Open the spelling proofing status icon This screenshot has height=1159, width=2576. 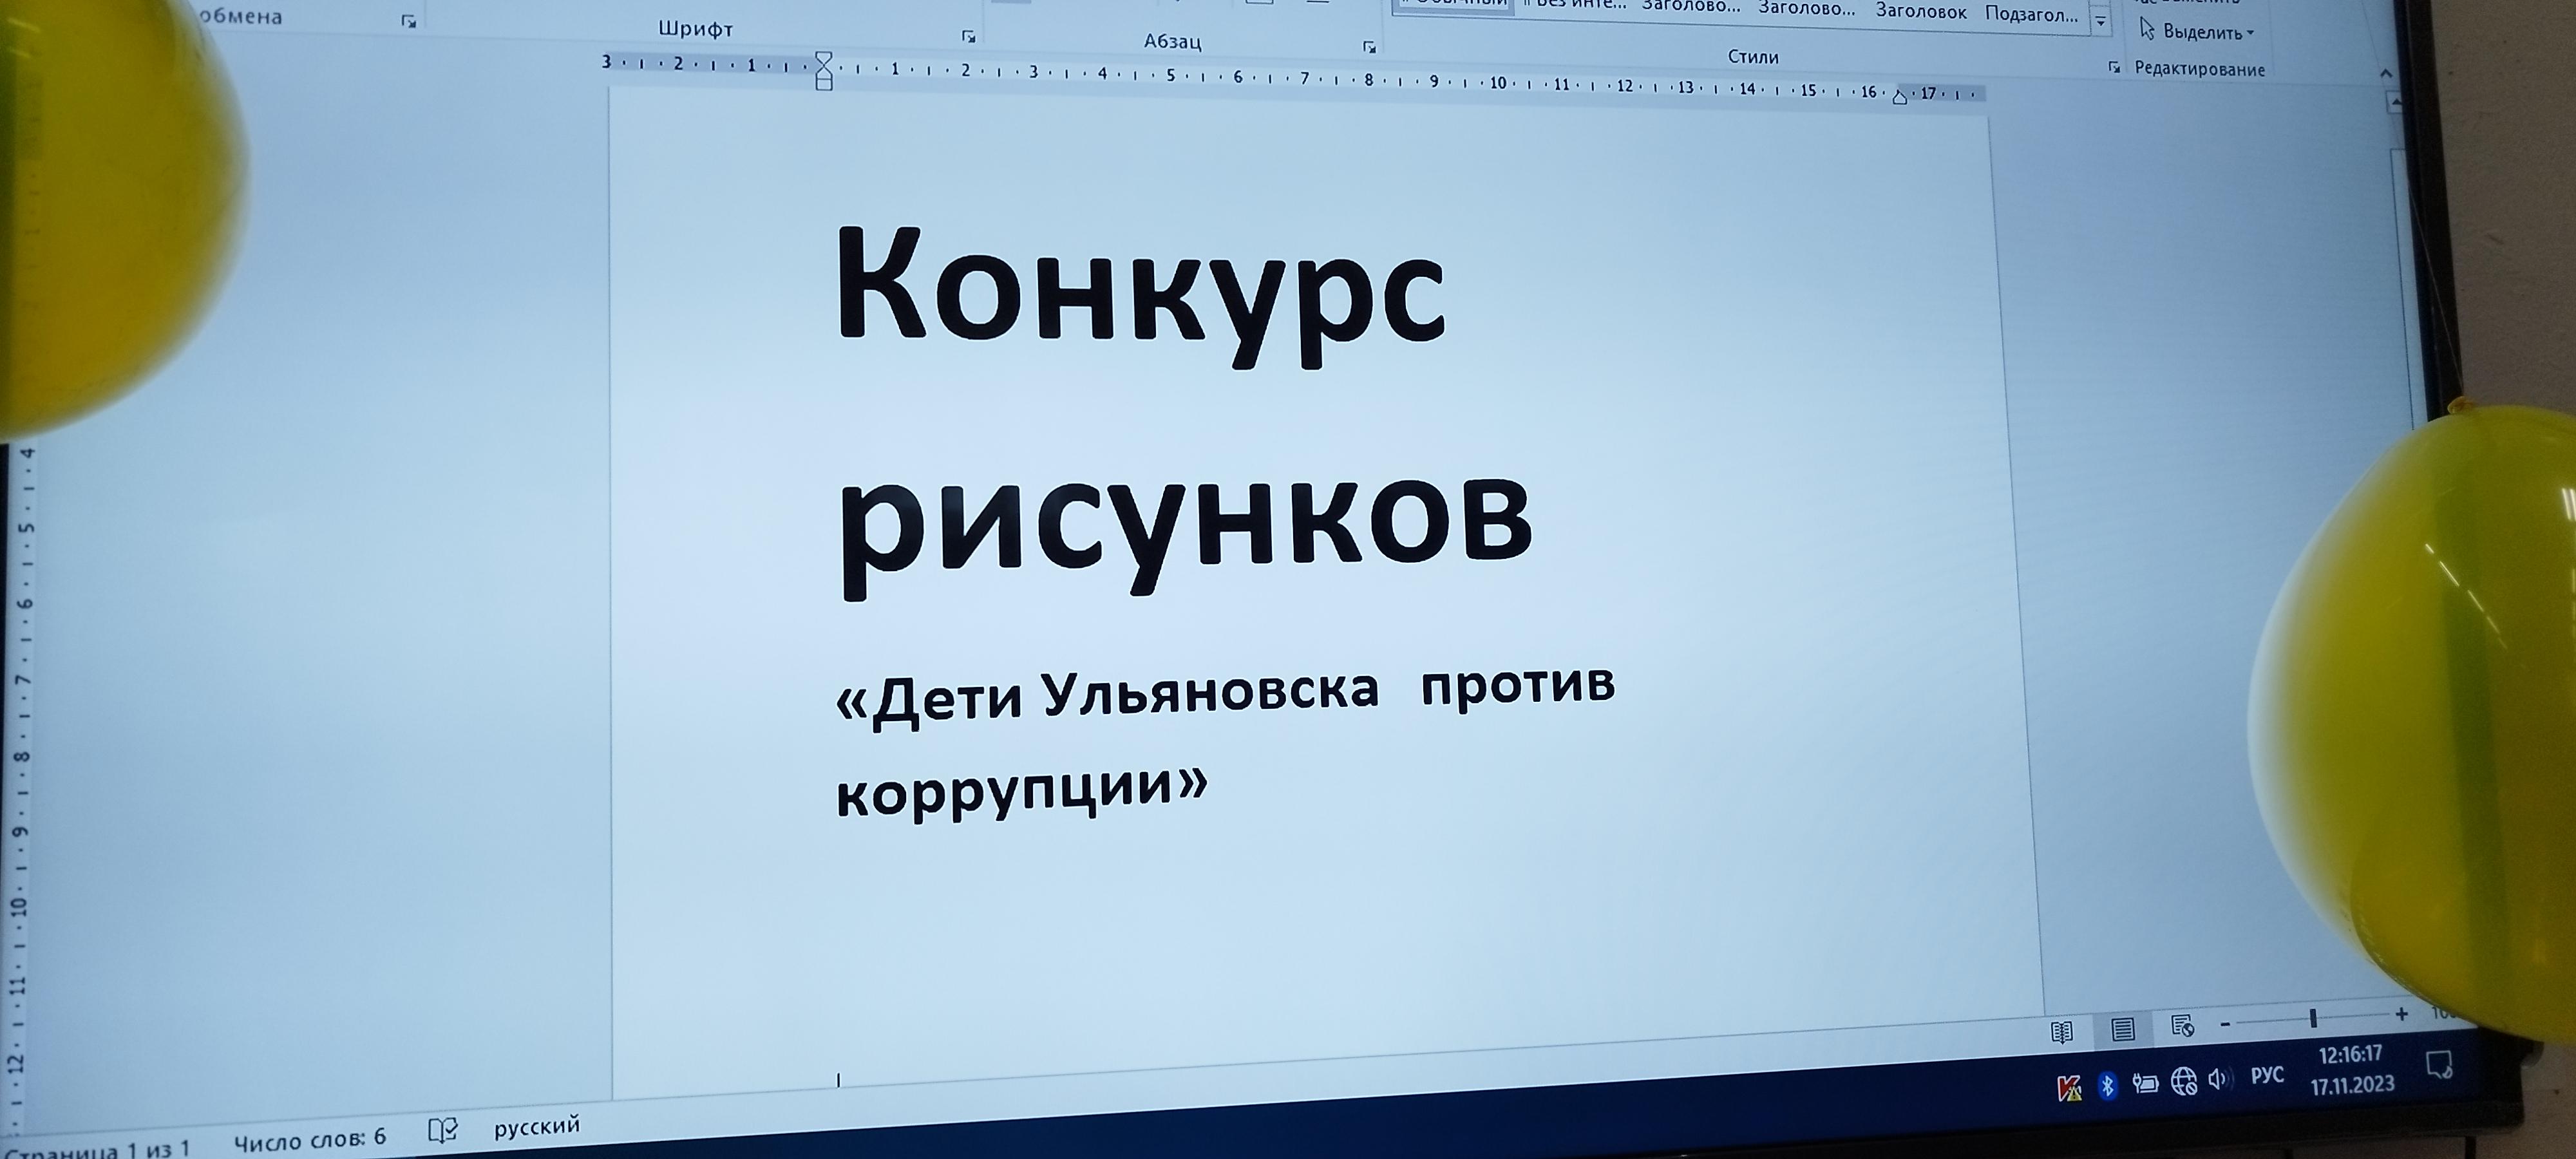tap(443, 1130)
